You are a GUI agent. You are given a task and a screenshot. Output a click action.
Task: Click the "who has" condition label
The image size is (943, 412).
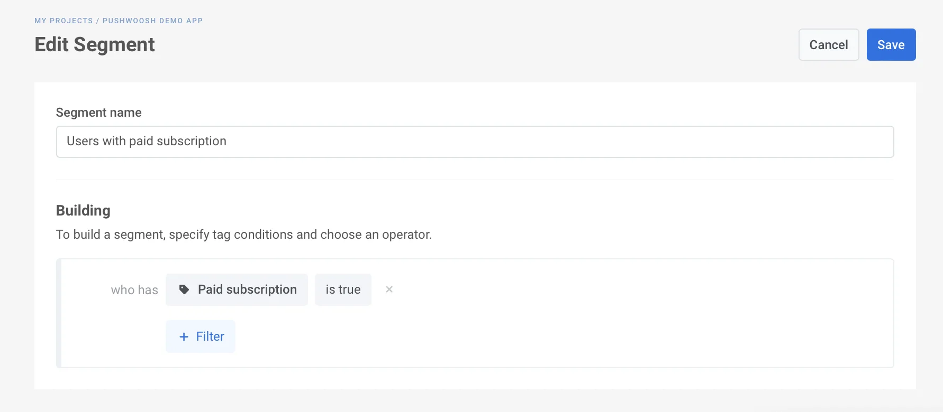tap(134, 290)
